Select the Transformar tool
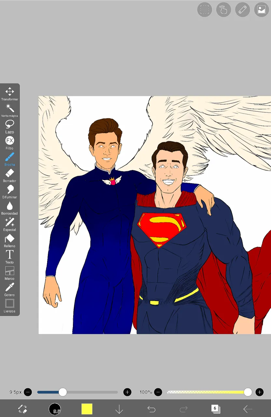 [x=9, y=93]
